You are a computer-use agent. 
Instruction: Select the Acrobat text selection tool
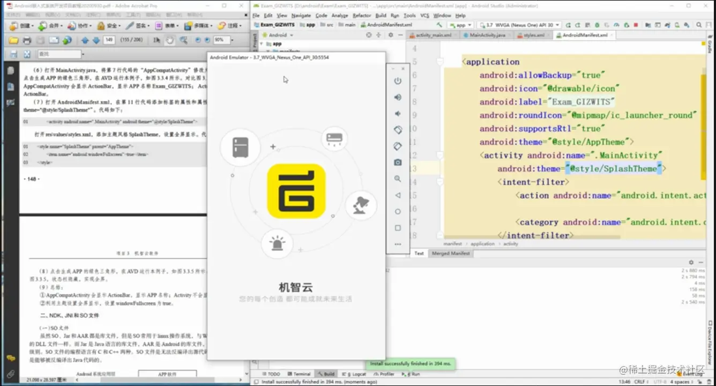click(157, 40)
